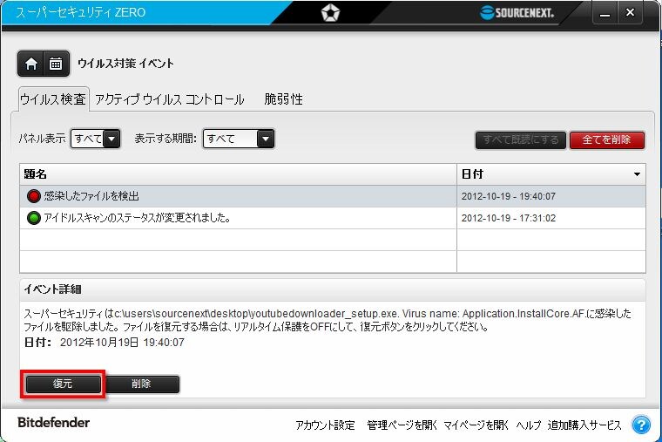
Task: Click すべて既読にする button
Action: [521, 139]
